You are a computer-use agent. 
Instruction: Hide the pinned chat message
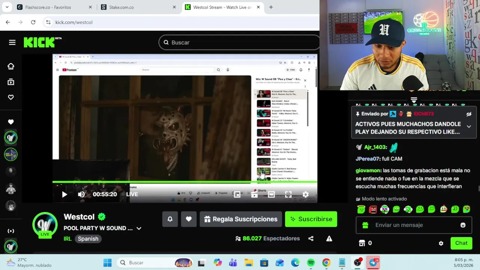[x=469, y=114]
